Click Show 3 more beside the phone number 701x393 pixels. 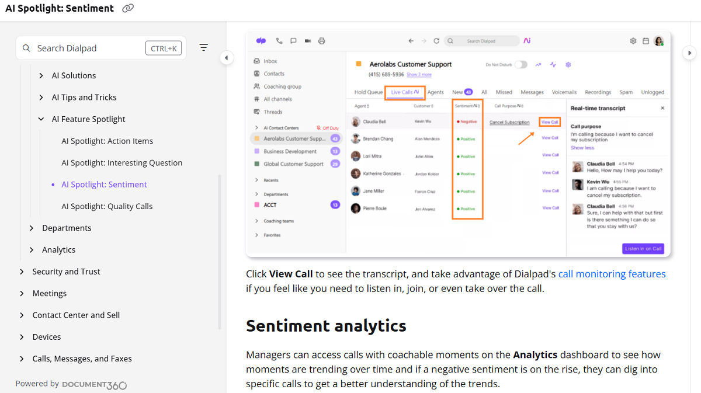419,75
